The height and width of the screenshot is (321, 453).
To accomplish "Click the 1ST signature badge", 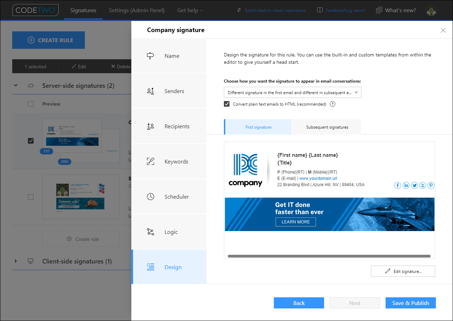I will [46, 151].
